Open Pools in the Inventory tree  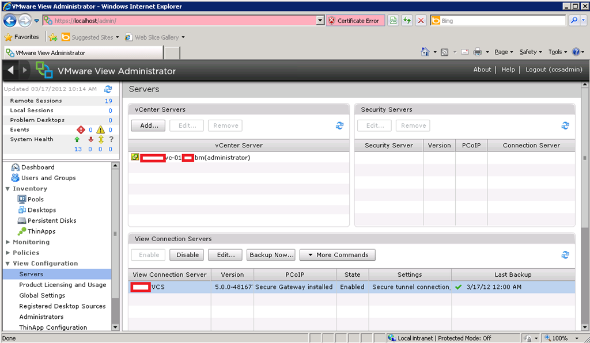pyautogui.click(x=36, y=199)
